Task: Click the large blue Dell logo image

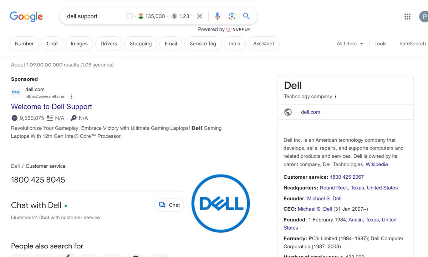Action: coord(220,203)
